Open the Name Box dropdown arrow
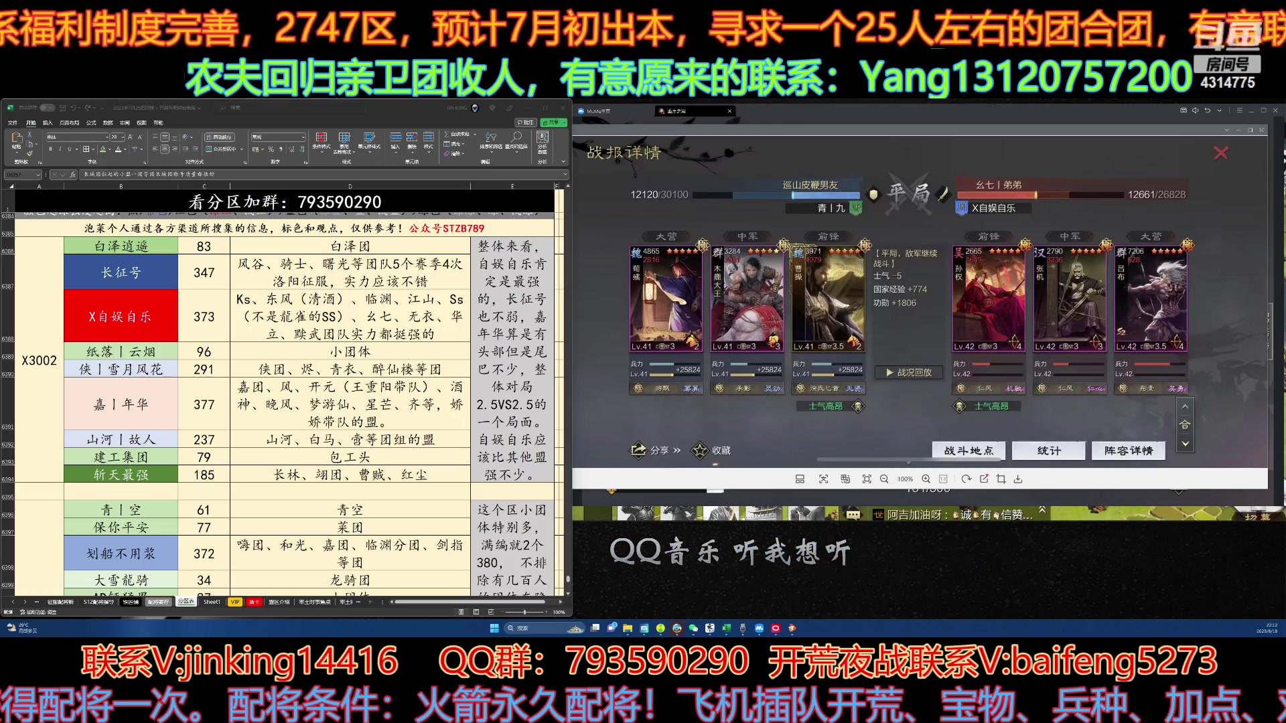The width and height of the screenshot is (1286, 723). [38, 175]
